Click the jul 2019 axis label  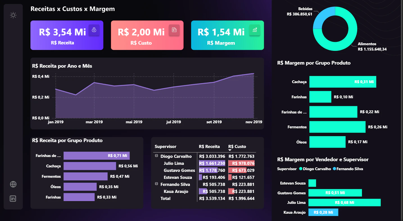(x=174, y=122)
